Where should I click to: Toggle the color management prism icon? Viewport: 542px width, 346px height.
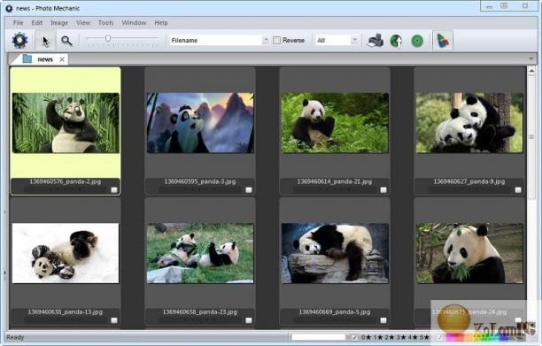tap(443, 41)
